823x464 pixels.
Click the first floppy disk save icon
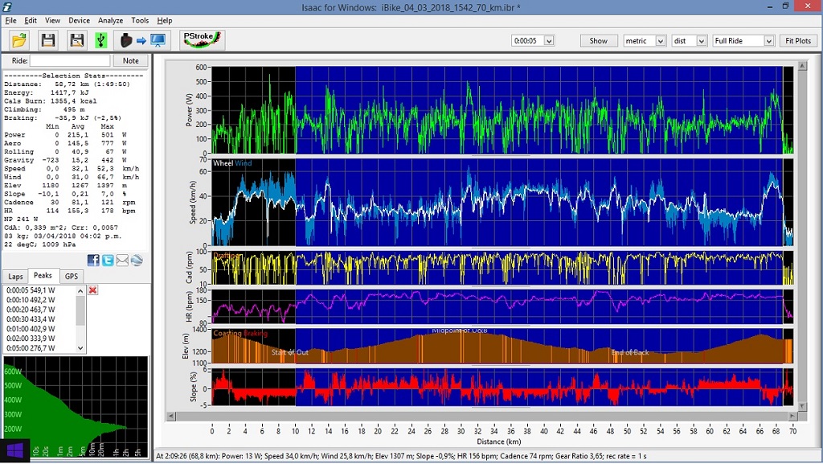(x=48, y=40)
